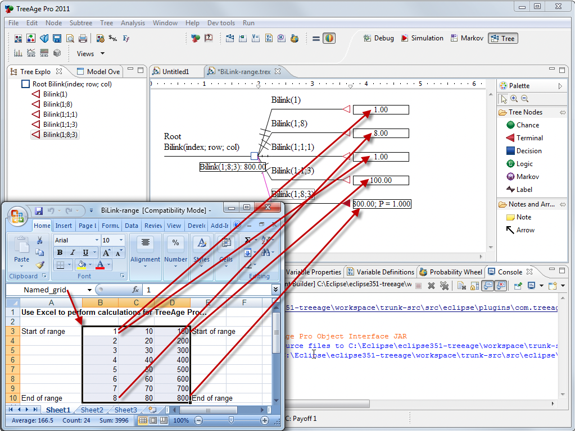575x431 pixels.
Task: Switch to Markov perspective
Action: [x=467, y=38]
